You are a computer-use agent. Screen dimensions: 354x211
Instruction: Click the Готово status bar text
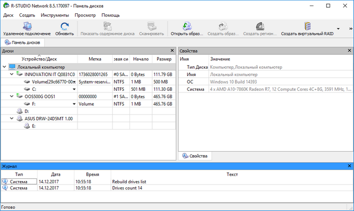8,207
